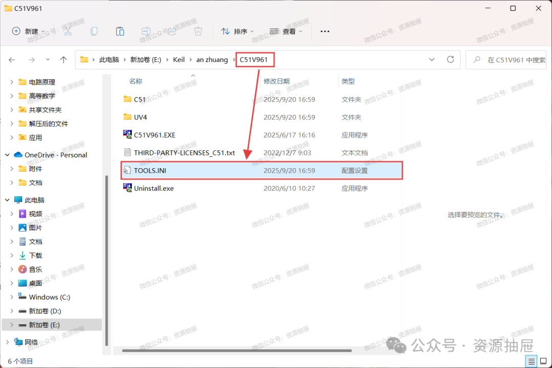
Task: Collapse the 此电脑 tree node
Action: coord(7,200)
